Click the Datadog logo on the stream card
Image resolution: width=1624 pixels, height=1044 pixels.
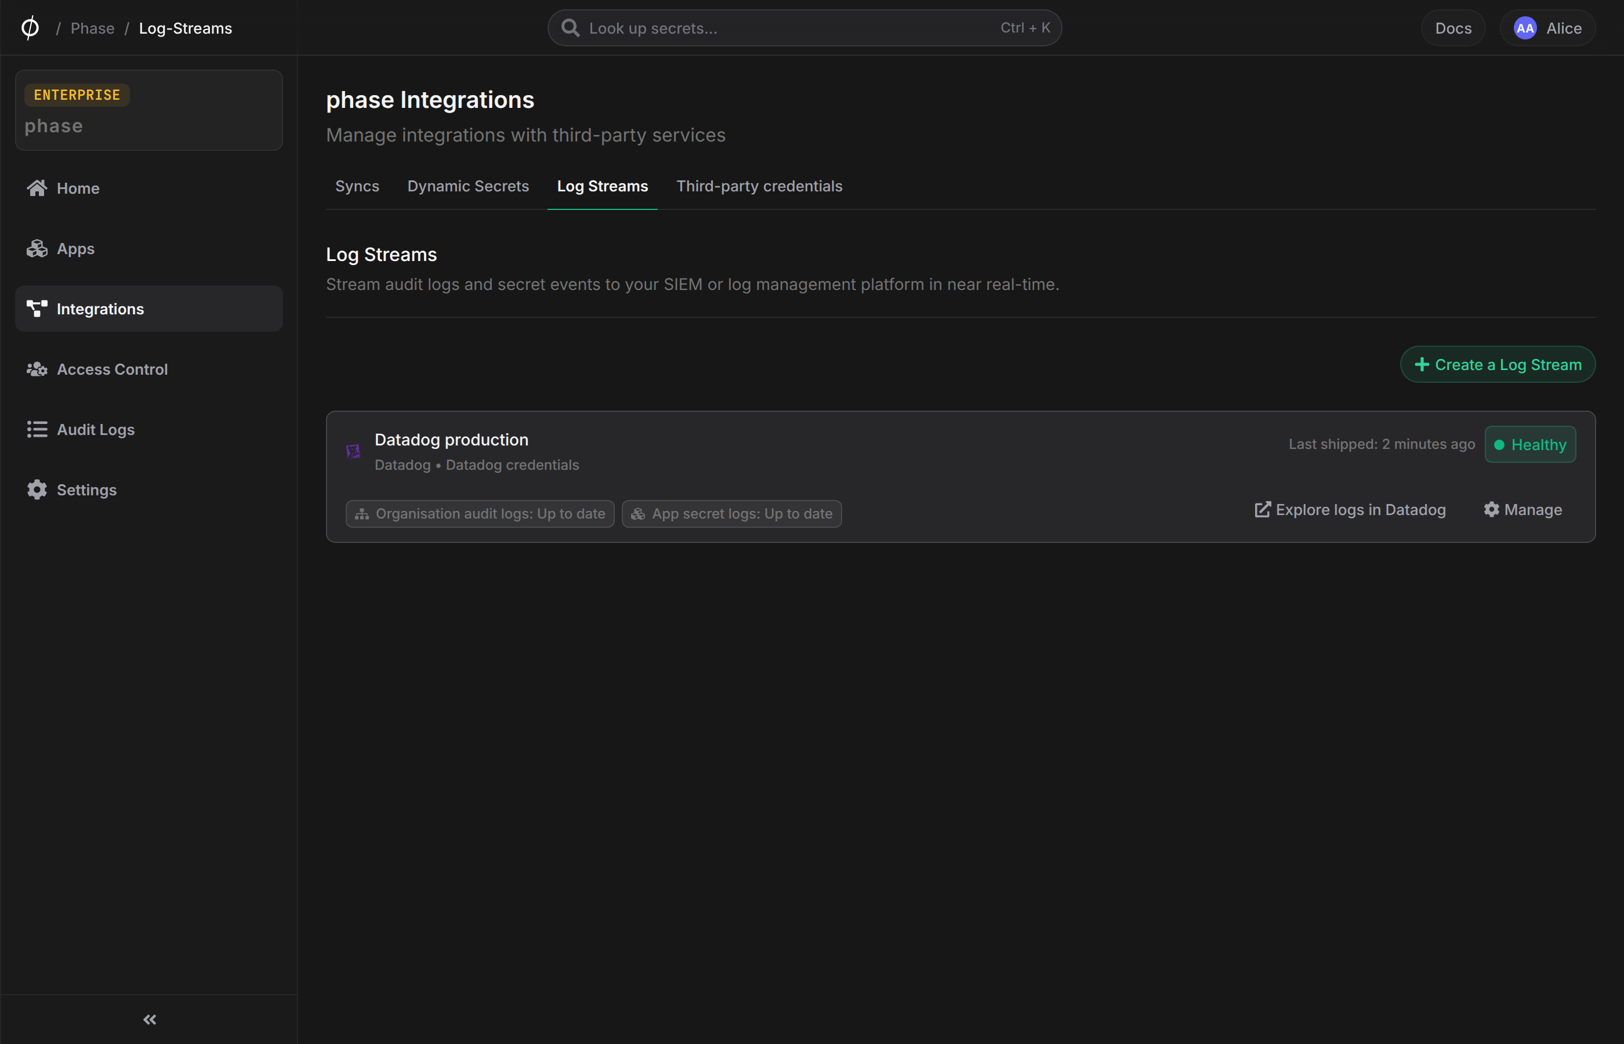pos(353,451)
